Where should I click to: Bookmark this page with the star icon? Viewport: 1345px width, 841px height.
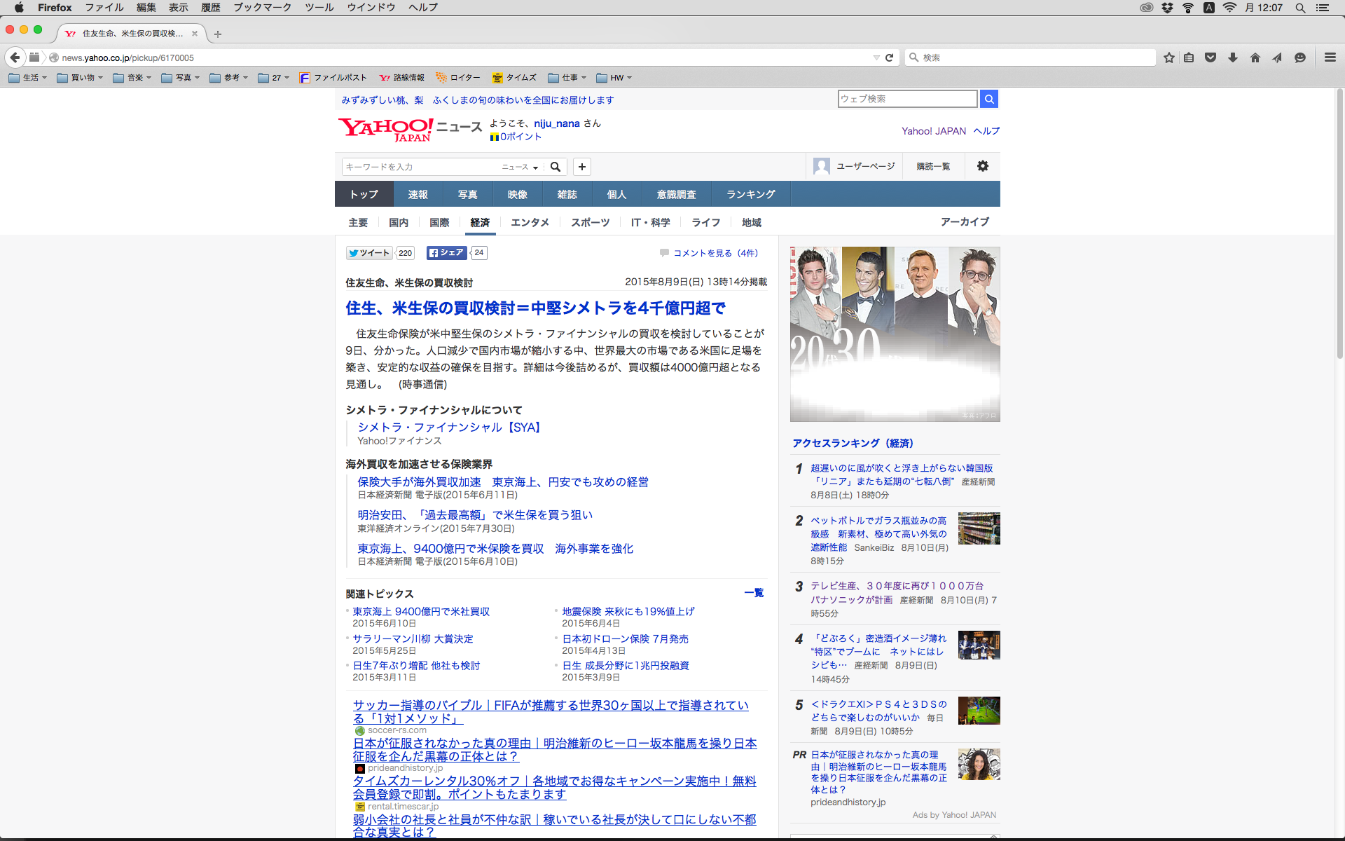[x=1168, y=57]
